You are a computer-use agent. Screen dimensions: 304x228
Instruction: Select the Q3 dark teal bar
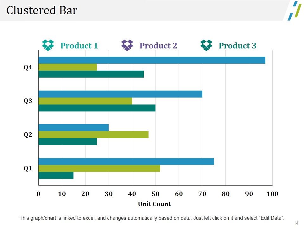97,108
